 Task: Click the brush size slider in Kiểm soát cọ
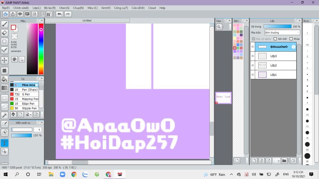coord(21,130)
